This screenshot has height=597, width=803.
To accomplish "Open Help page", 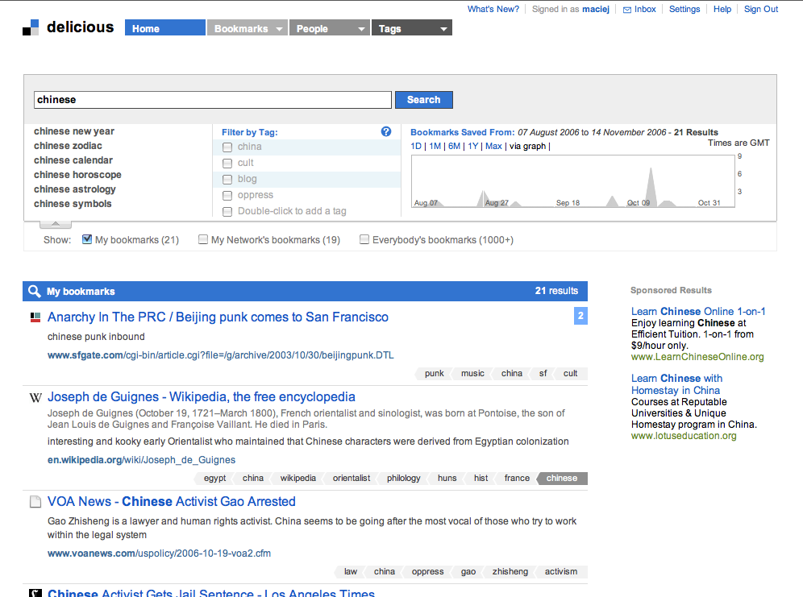I will pyautogui.click(x=722, y=9).
